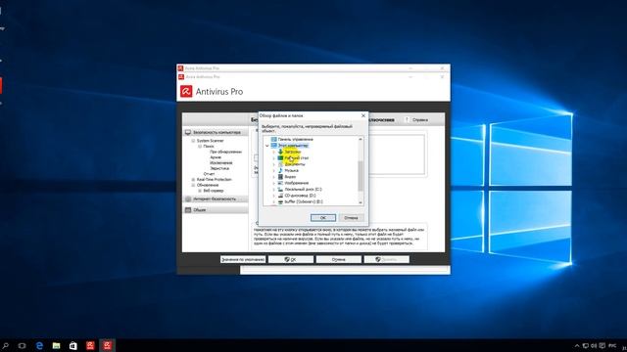Select Эвристика in the settings tree
Viewport: 627px width, 352px height.
[219, 168]
